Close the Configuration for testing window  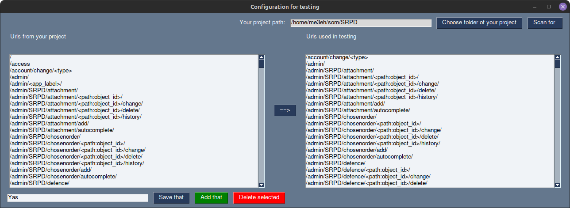[x=562, y=7]
